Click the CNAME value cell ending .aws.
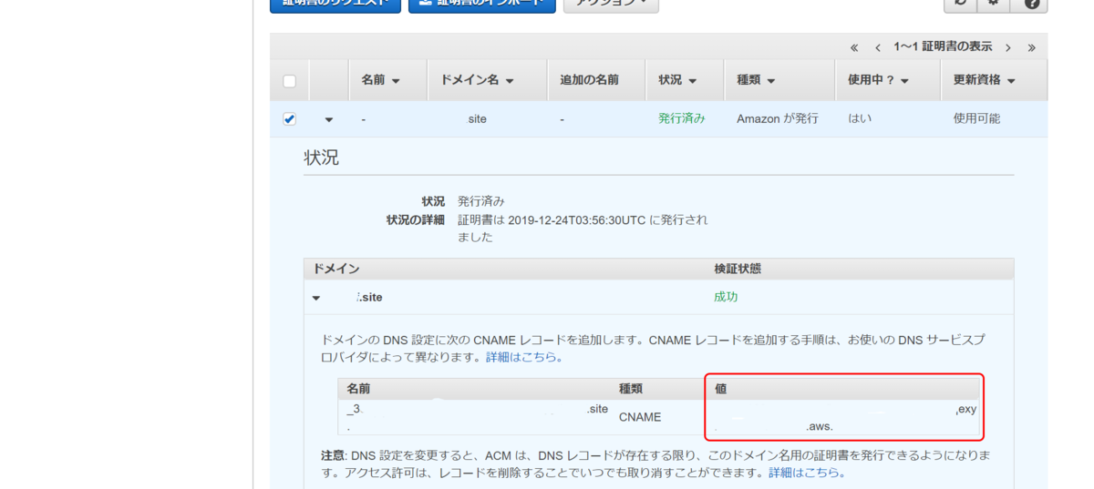Viewport: 1094px width, 489px height. 845,418
